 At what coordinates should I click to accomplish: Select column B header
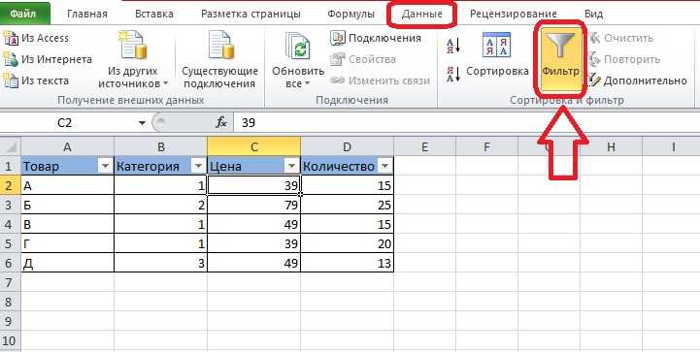161,146
